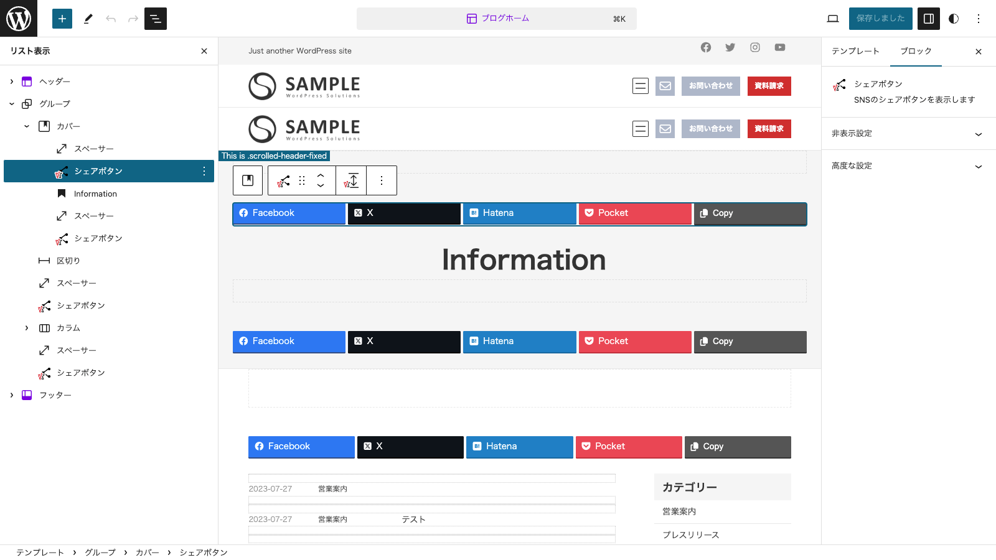Click the Just another WordPress site tagline
Viewport: 996px width, 560px height.
coord(300,51)
